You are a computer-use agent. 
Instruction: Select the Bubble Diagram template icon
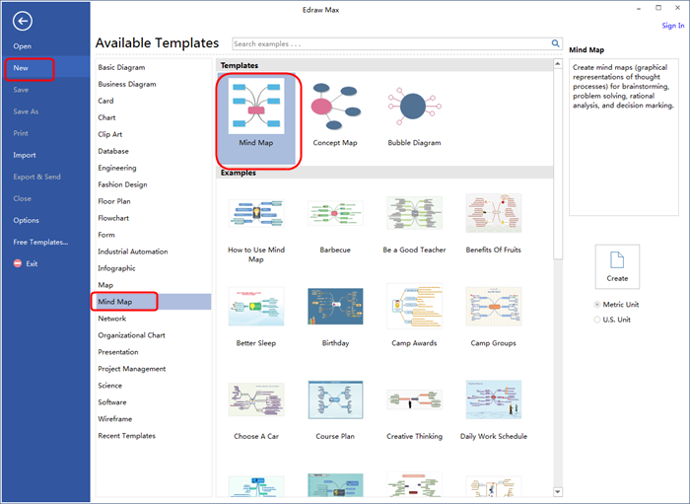point(414,107)
